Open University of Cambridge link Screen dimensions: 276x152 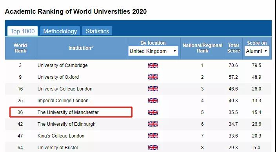[62, 65]
